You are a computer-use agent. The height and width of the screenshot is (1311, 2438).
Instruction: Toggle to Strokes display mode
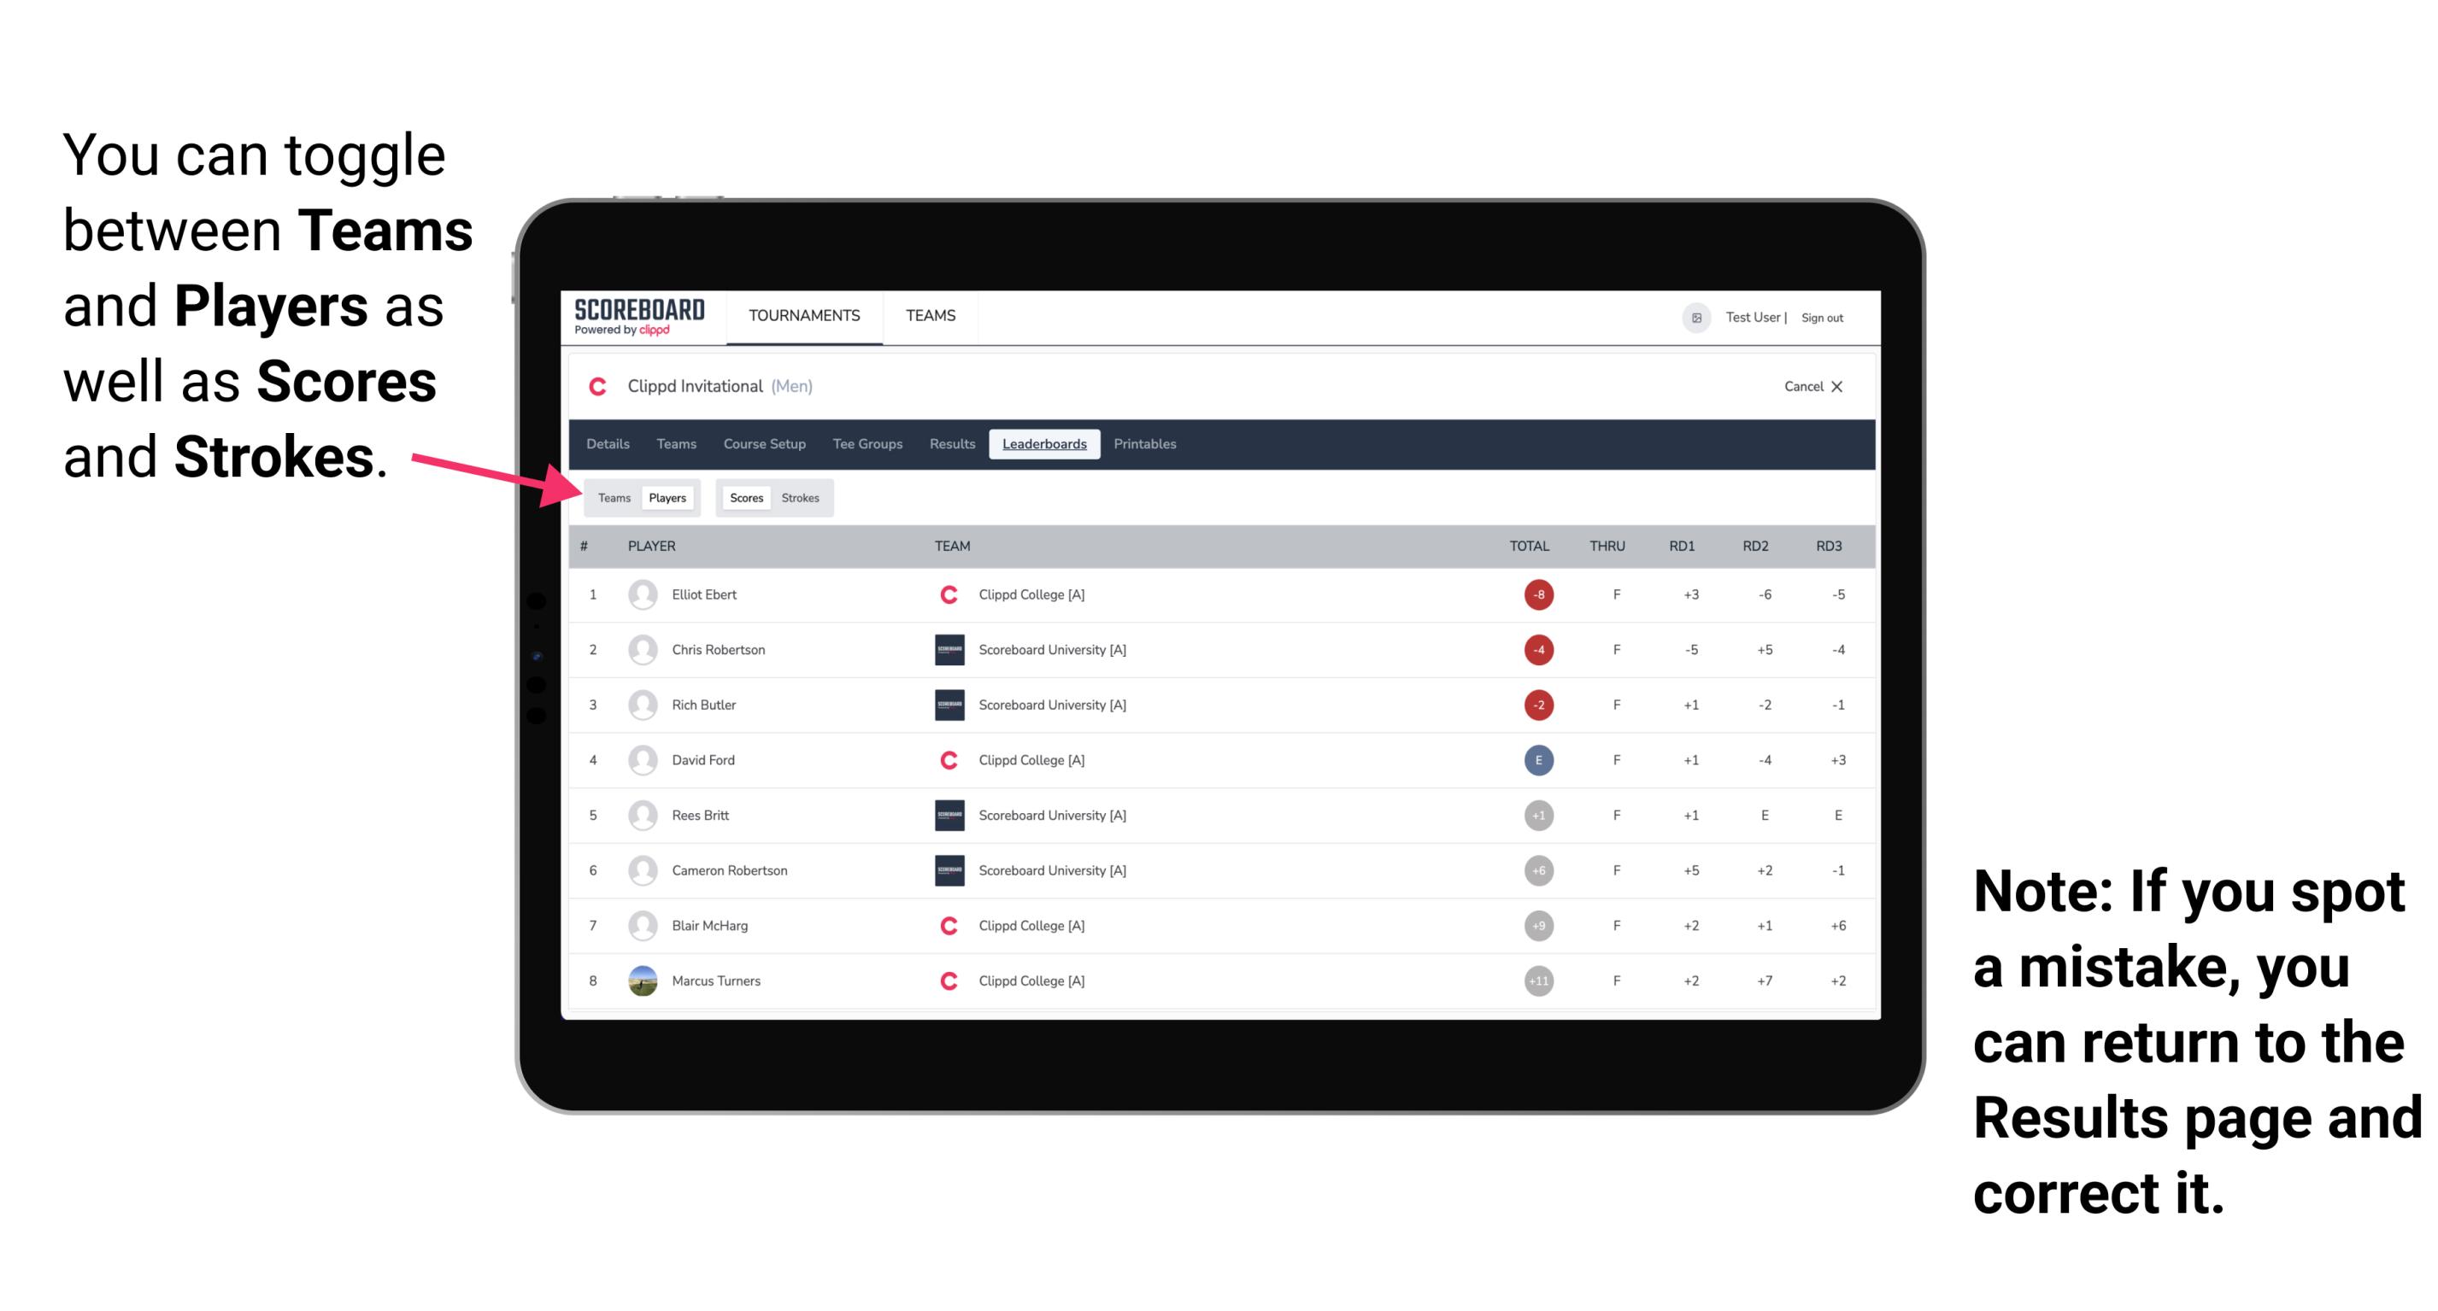[802, 497]
